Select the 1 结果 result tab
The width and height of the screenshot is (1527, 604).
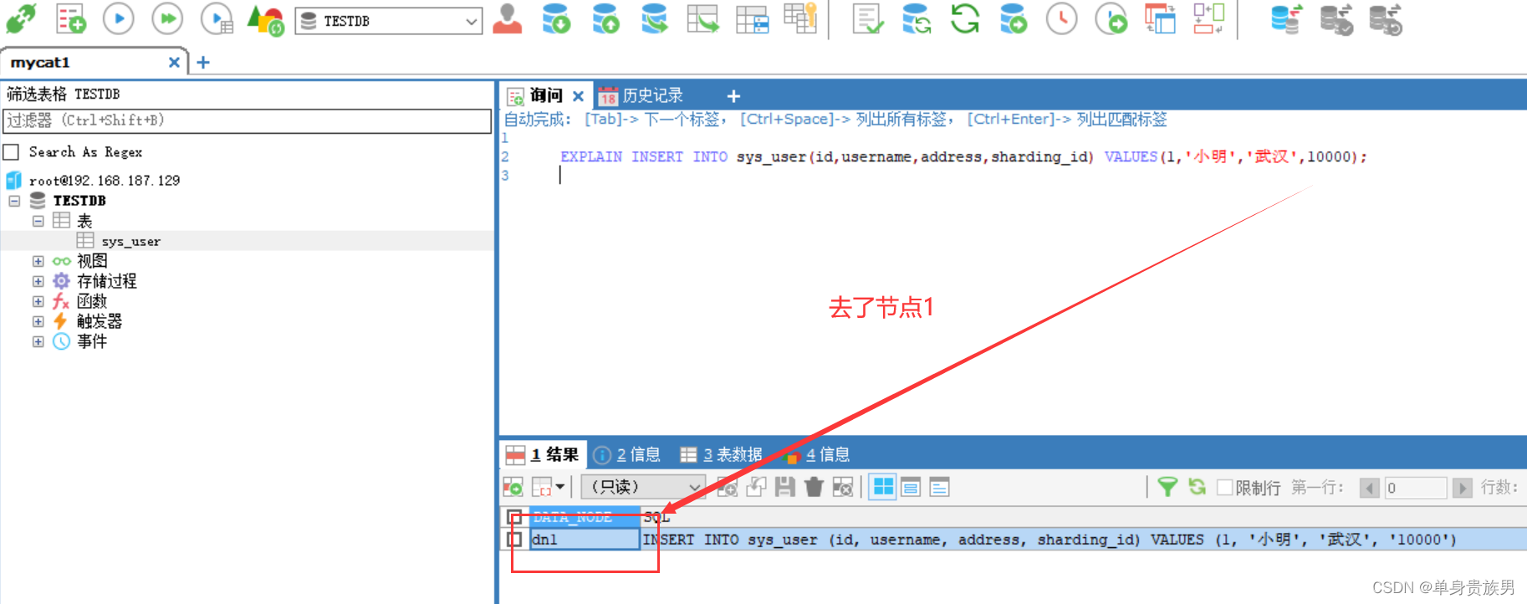(x=543, y=454)
